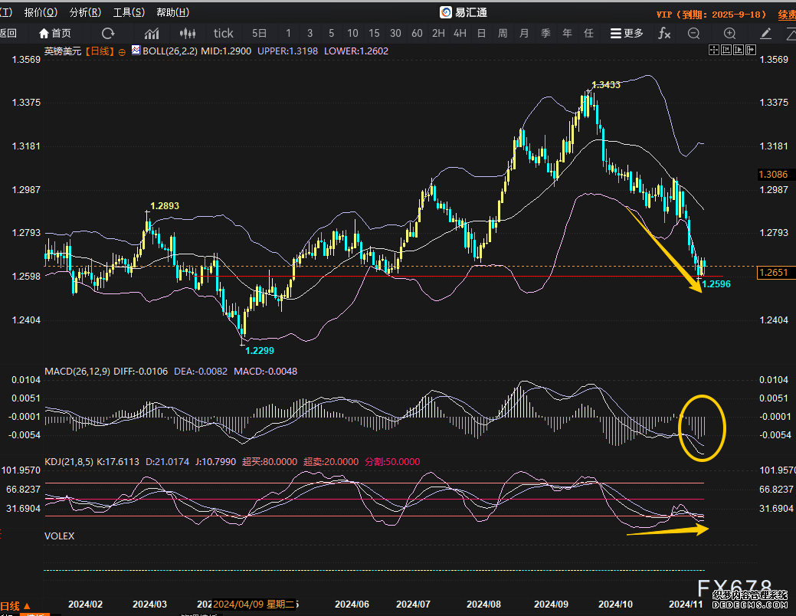
Task: Click the VIP expiry date text
Action: (711, 15)
